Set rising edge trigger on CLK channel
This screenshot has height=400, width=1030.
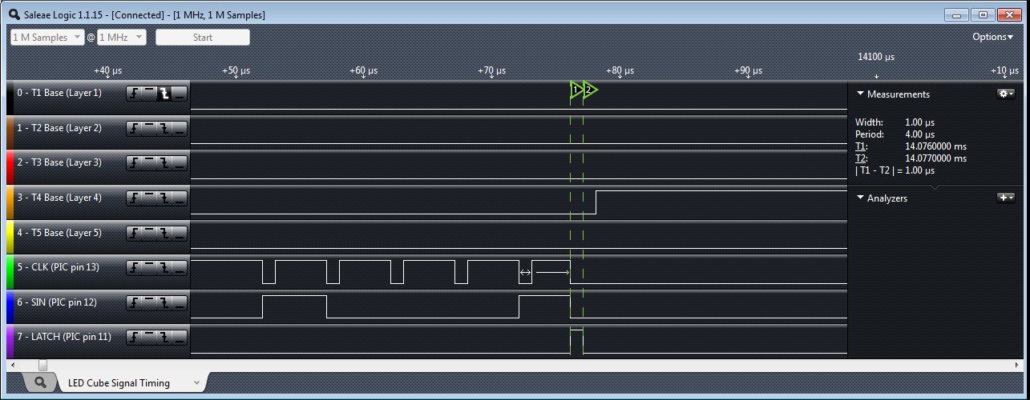(134, 267)
